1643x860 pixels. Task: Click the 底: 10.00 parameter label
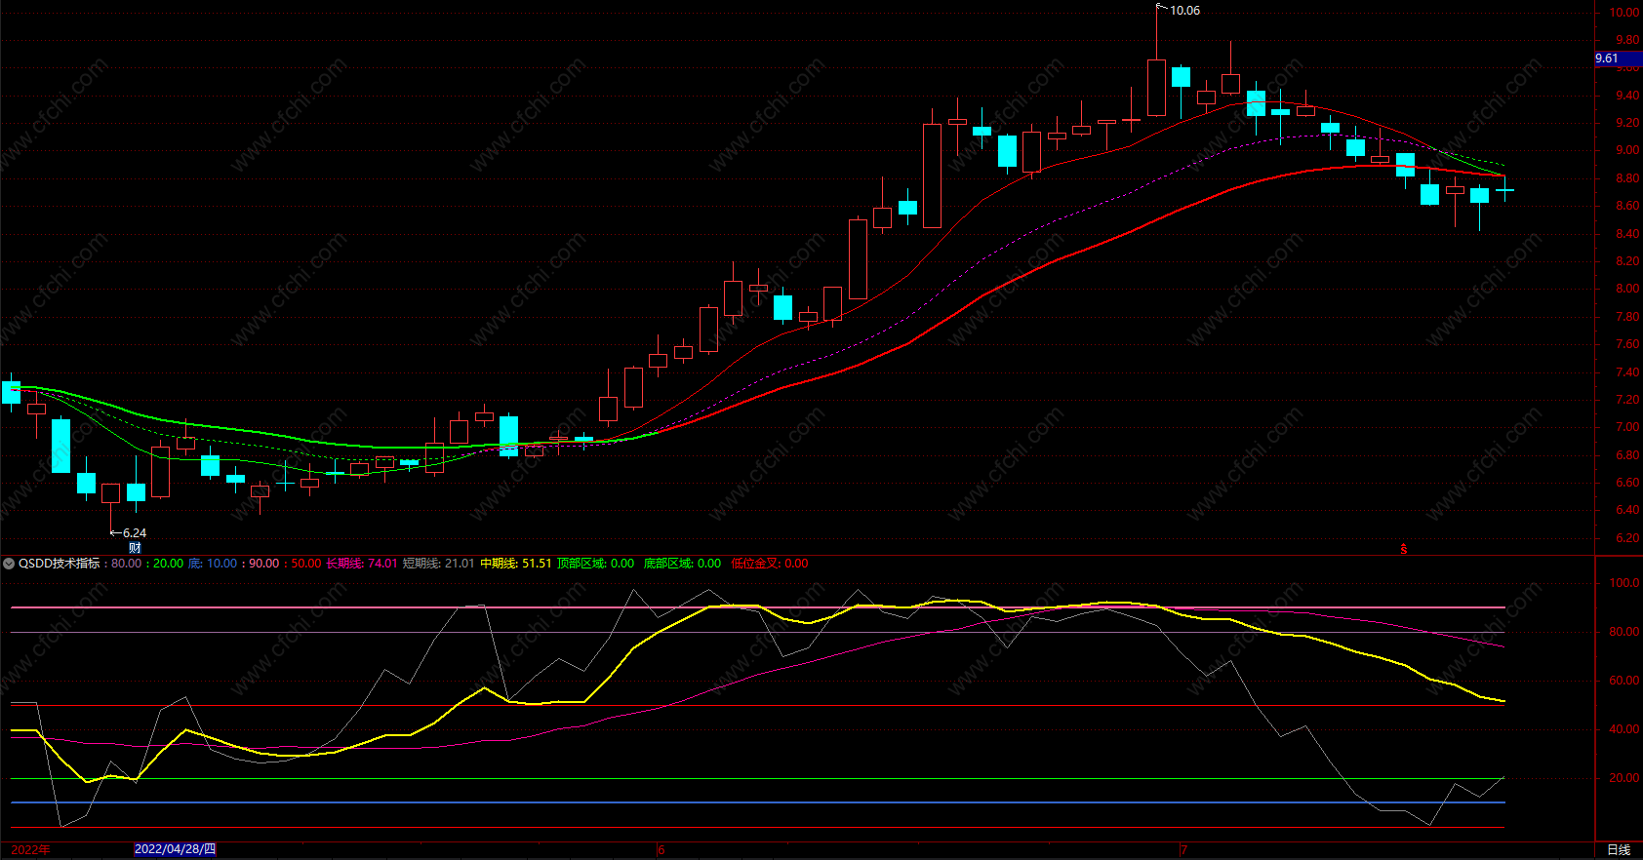pos(213,564)
